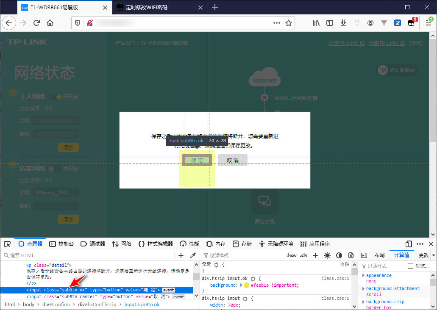Expand the background shorthand value arrow
The height and width of the screenshot is (310, 437).
click(241, 285)
